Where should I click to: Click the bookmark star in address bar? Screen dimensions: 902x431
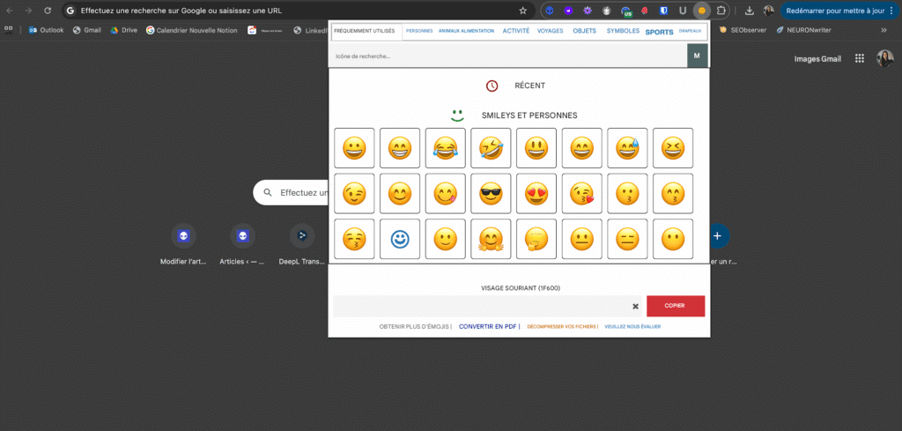point(522,11)
